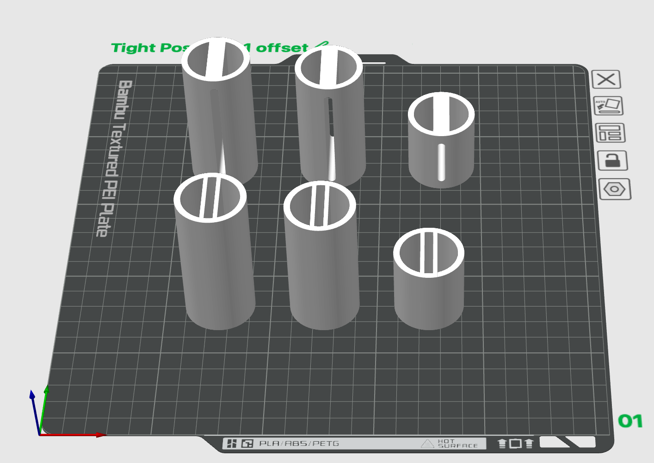This screenshot has height=463, width=654.
Task: Select the short cylinder with a white vertical slot
Action: [441, 140]
